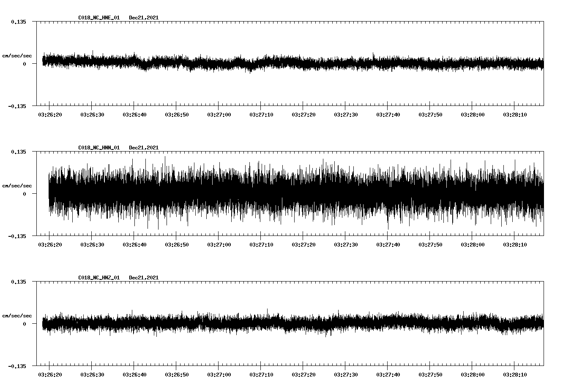Click the 03:26:40 time label under HNE plot

[x=134, y=114]
